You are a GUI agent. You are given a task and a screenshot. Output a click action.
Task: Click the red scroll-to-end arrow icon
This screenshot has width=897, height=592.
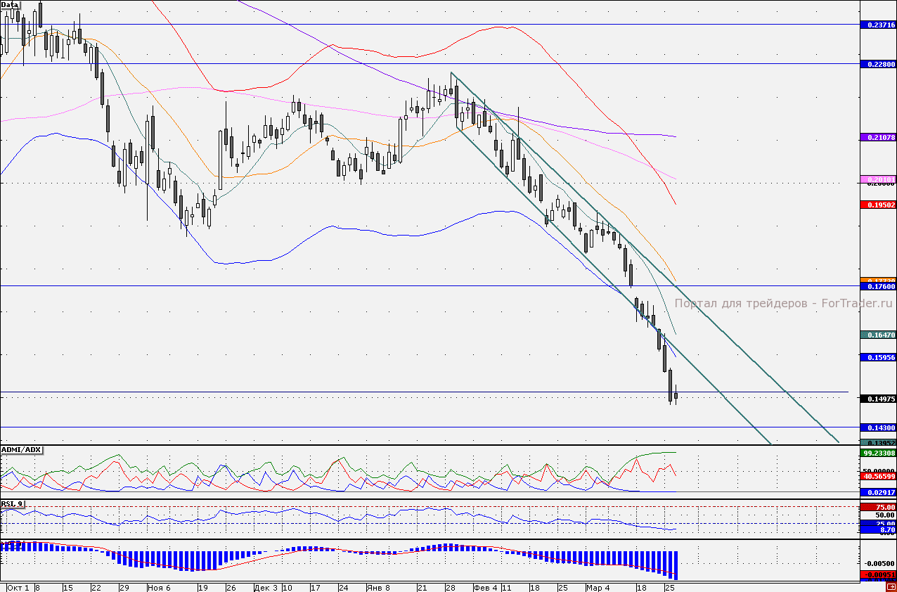[x=891, y=586]
